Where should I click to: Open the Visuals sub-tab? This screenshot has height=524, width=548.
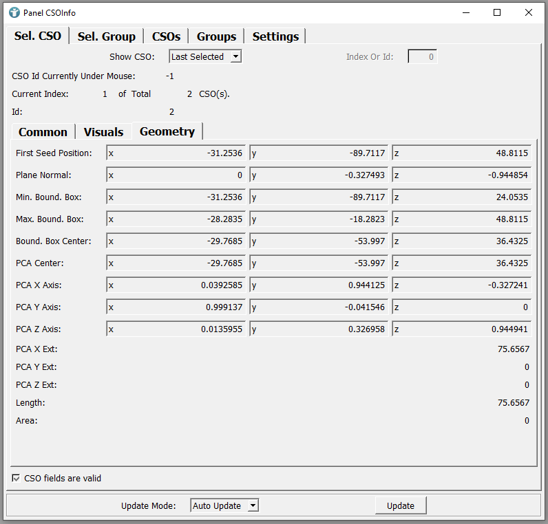point(103,132)
